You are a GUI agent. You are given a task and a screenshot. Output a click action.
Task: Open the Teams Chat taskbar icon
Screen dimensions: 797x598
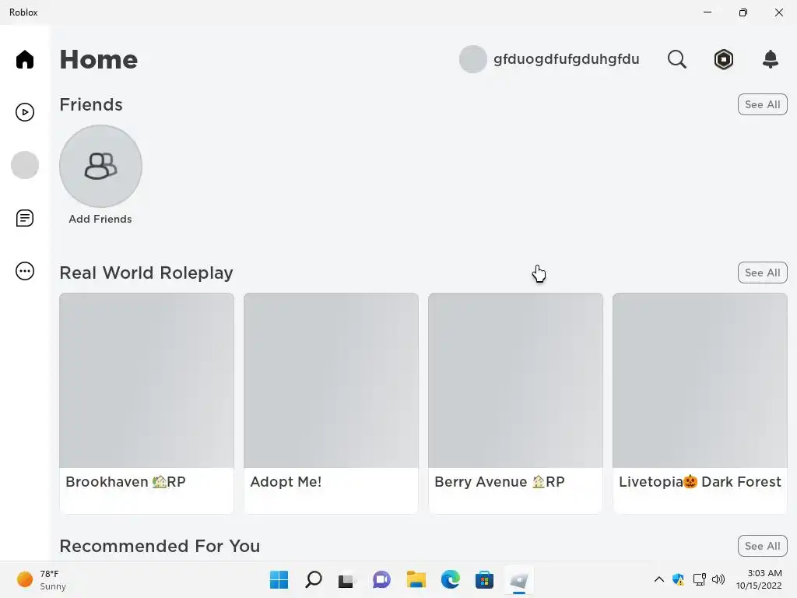(x=381, y=579)
